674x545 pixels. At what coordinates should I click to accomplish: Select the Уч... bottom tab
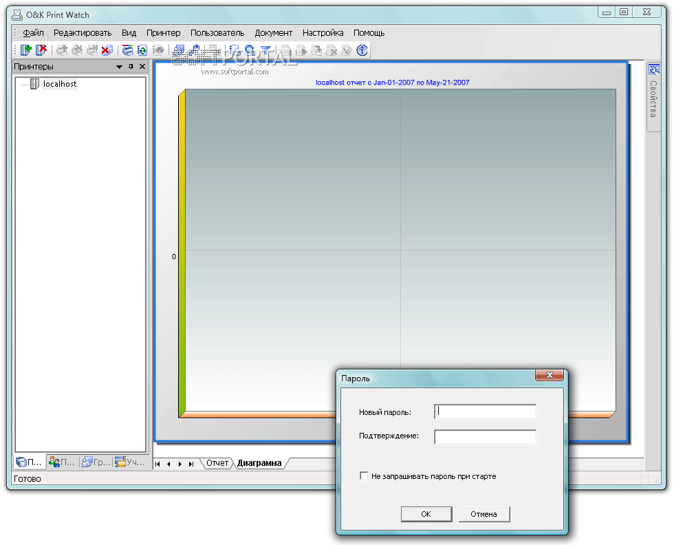130,462
